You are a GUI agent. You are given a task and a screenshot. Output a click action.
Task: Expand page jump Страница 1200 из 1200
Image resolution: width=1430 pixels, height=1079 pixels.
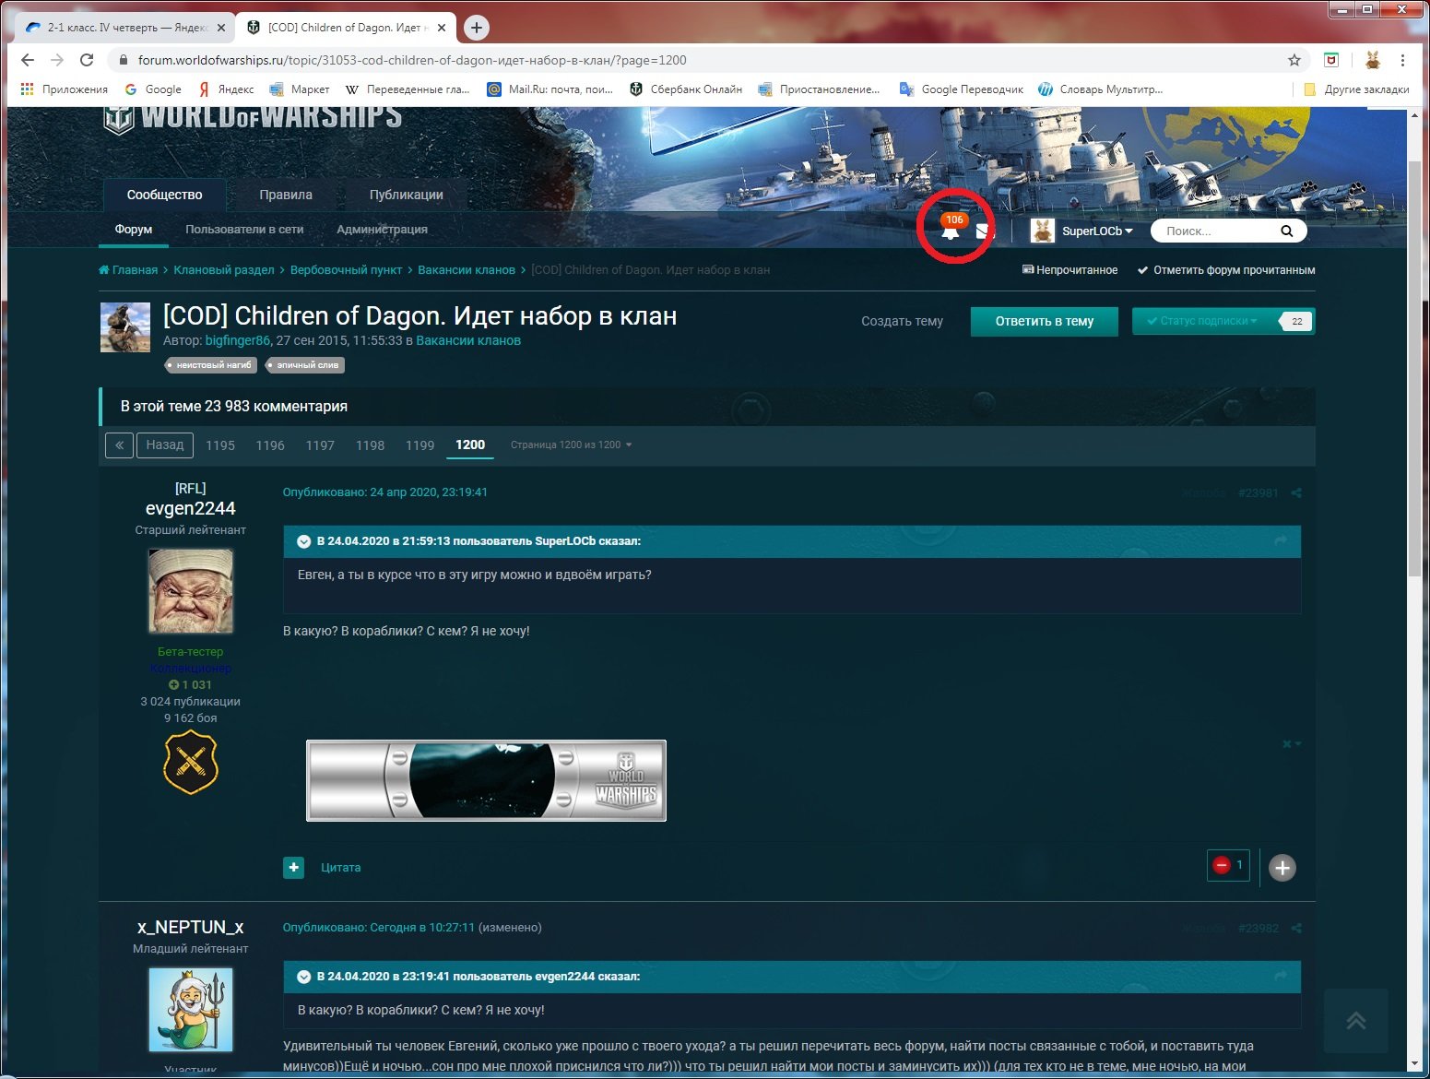point(571,445)
